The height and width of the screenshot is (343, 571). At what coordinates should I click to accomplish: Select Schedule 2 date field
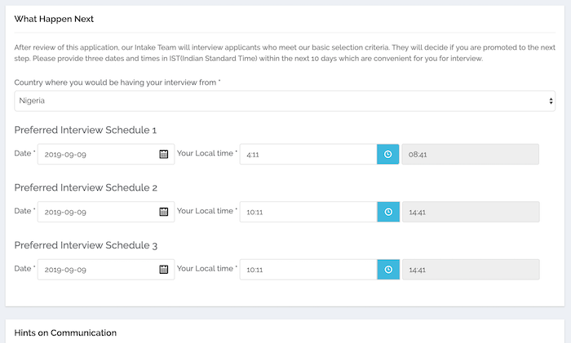click(106, 212)
